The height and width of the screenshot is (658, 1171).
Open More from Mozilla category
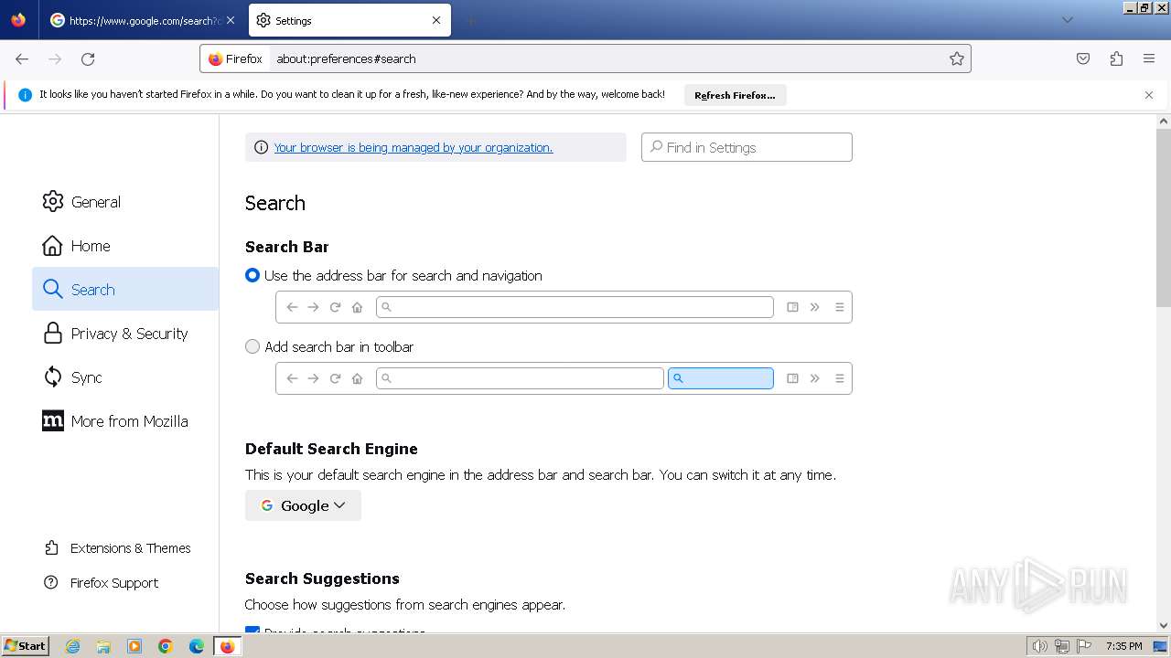point(125,421)
